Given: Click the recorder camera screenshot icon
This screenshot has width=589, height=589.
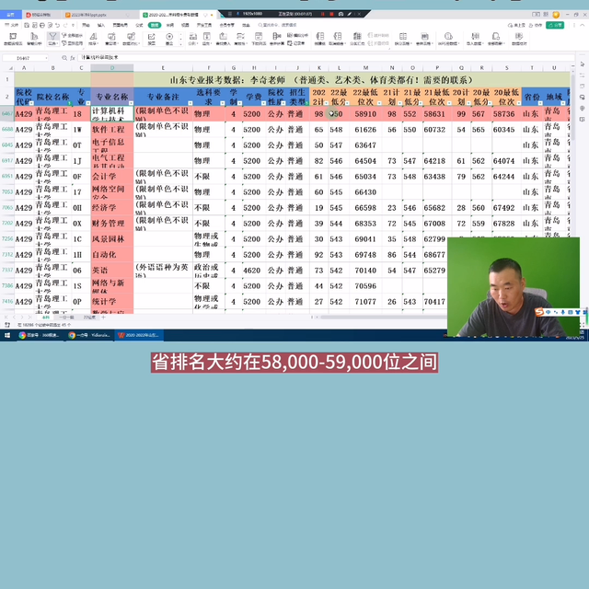Looking at the screenshot, I should click(341, 14).
